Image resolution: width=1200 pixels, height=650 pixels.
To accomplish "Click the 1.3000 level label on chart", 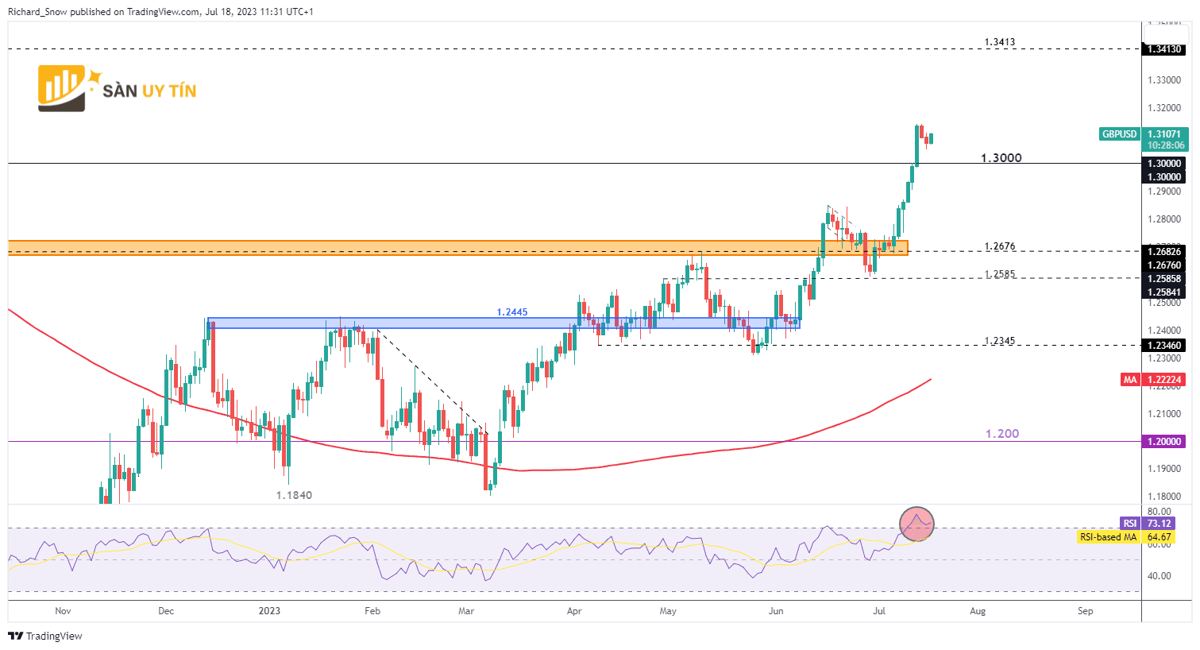I will coord(1001,158).
